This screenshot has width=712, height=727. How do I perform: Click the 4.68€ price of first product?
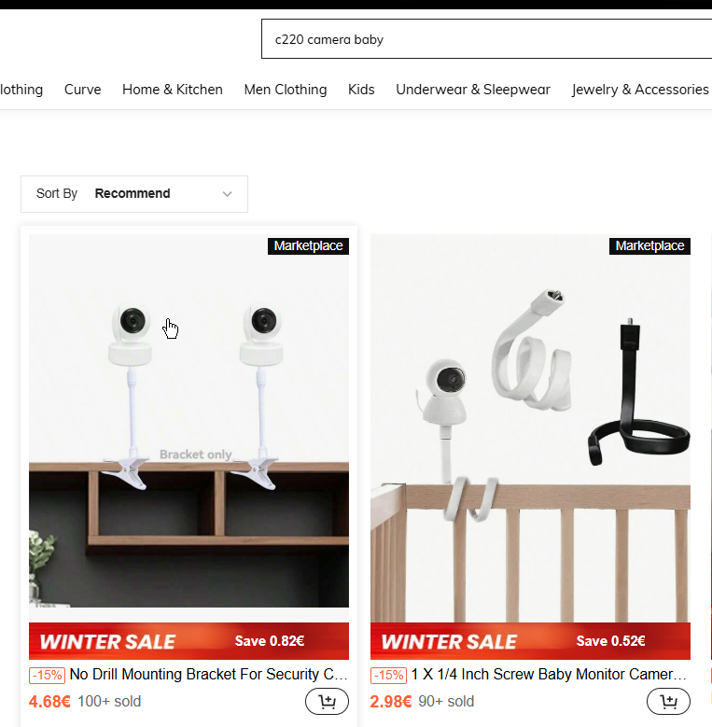pos(49,702)
